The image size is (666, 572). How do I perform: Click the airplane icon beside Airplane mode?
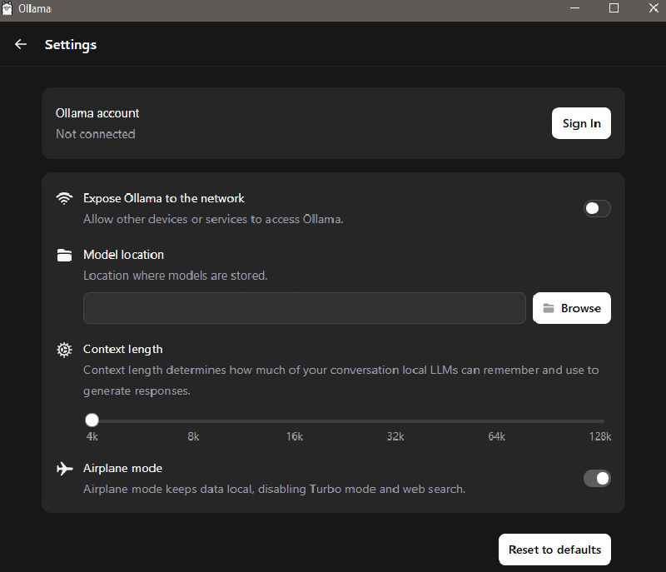65,469
